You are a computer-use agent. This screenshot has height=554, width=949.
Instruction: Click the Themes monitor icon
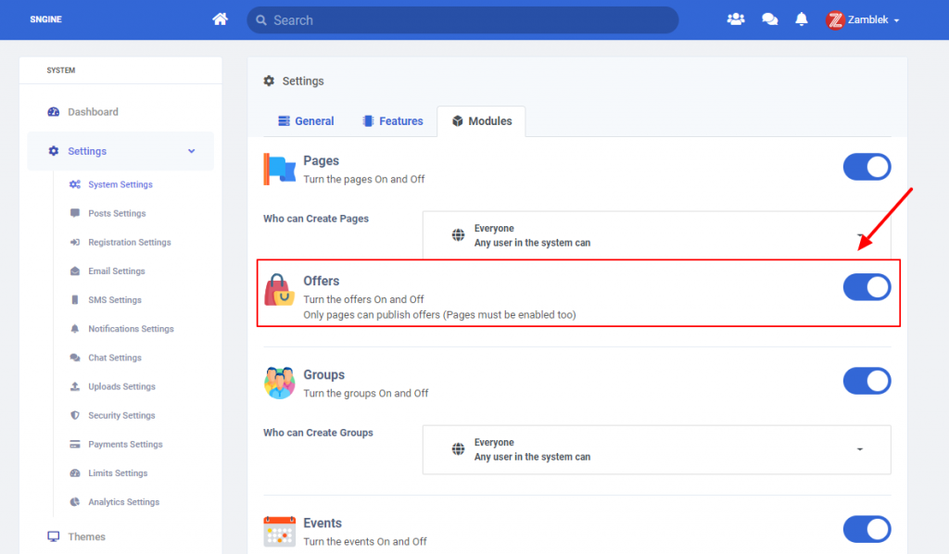53,536
